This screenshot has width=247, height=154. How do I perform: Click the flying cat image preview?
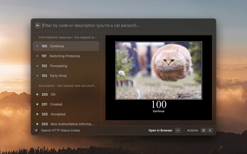[x=158, y=70]
